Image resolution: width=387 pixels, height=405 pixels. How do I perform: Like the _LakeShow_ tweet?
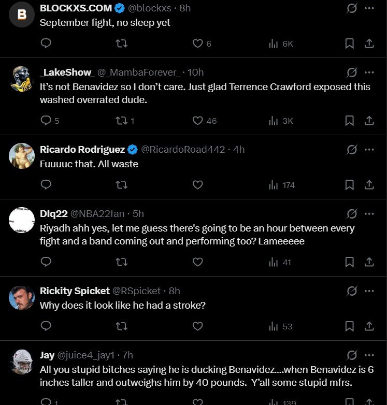tap(197, 121)
